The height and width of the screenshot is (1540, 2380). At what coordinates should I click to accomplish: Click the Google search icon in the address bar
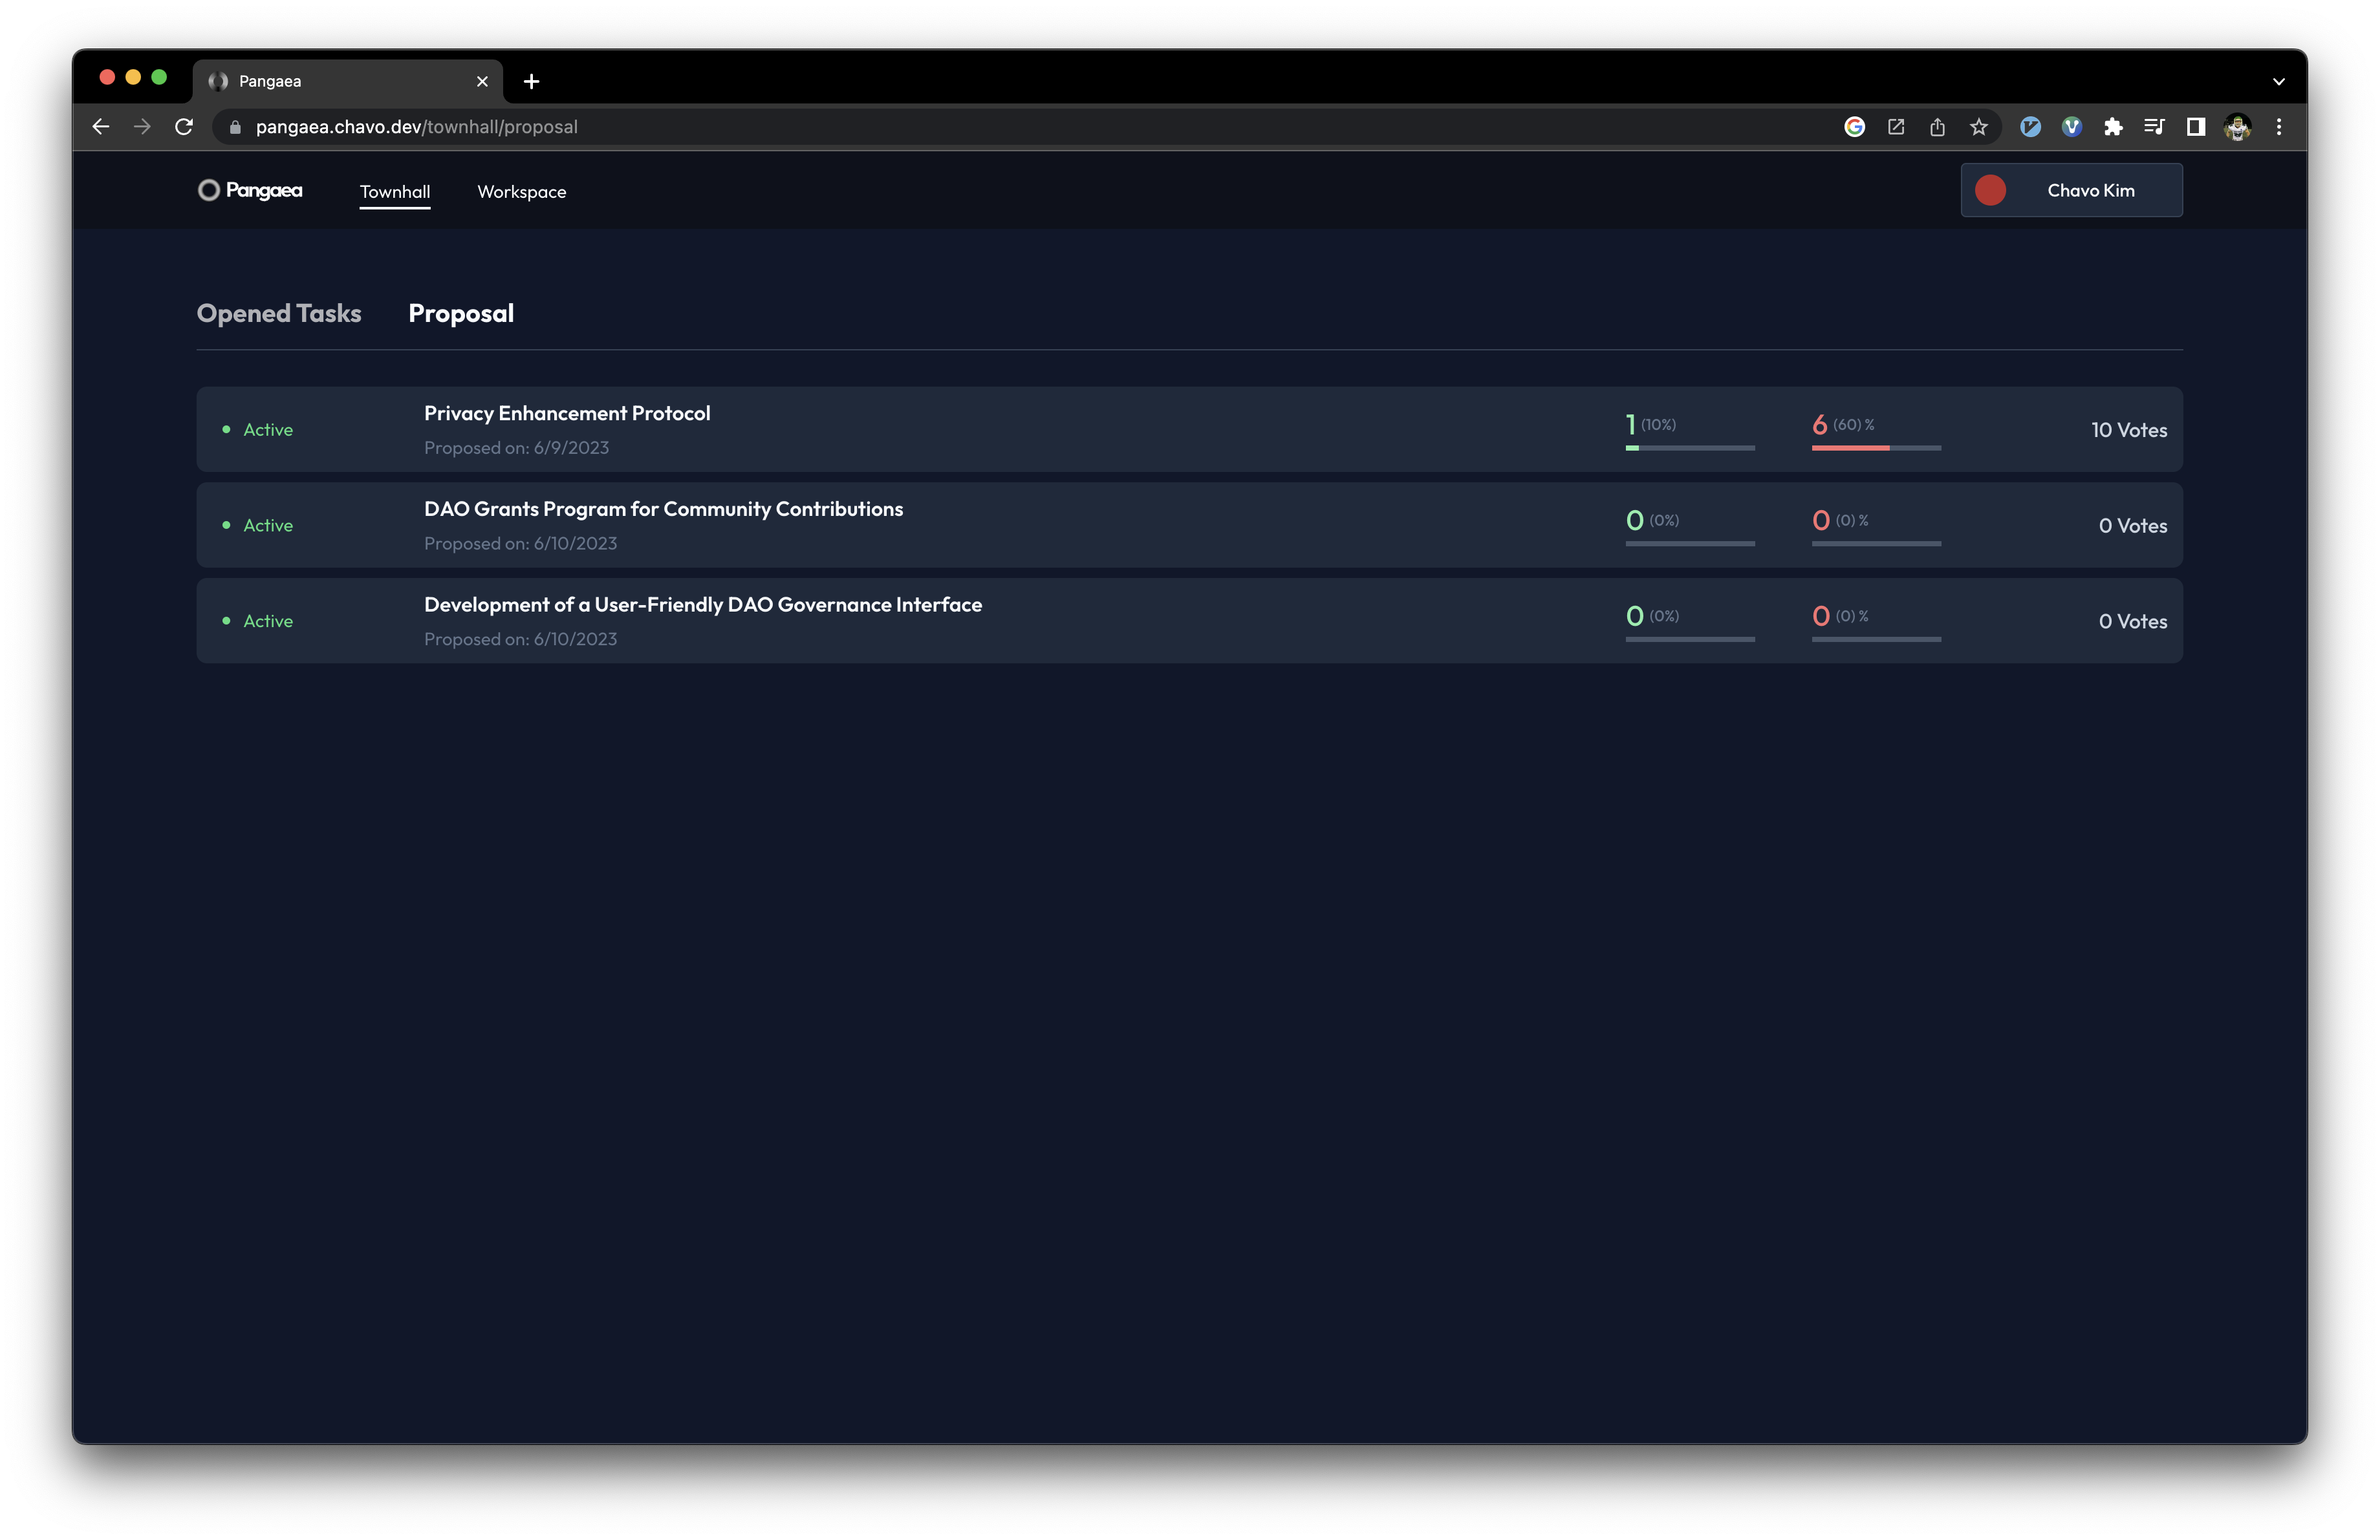click(x=1854, y=127)
